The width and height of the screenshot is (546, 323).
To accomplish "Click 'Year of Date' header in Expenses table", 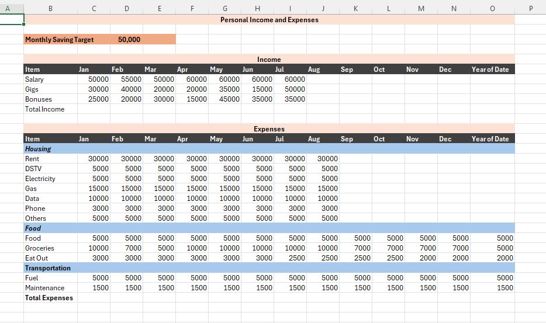I will (x=490, y=139).
